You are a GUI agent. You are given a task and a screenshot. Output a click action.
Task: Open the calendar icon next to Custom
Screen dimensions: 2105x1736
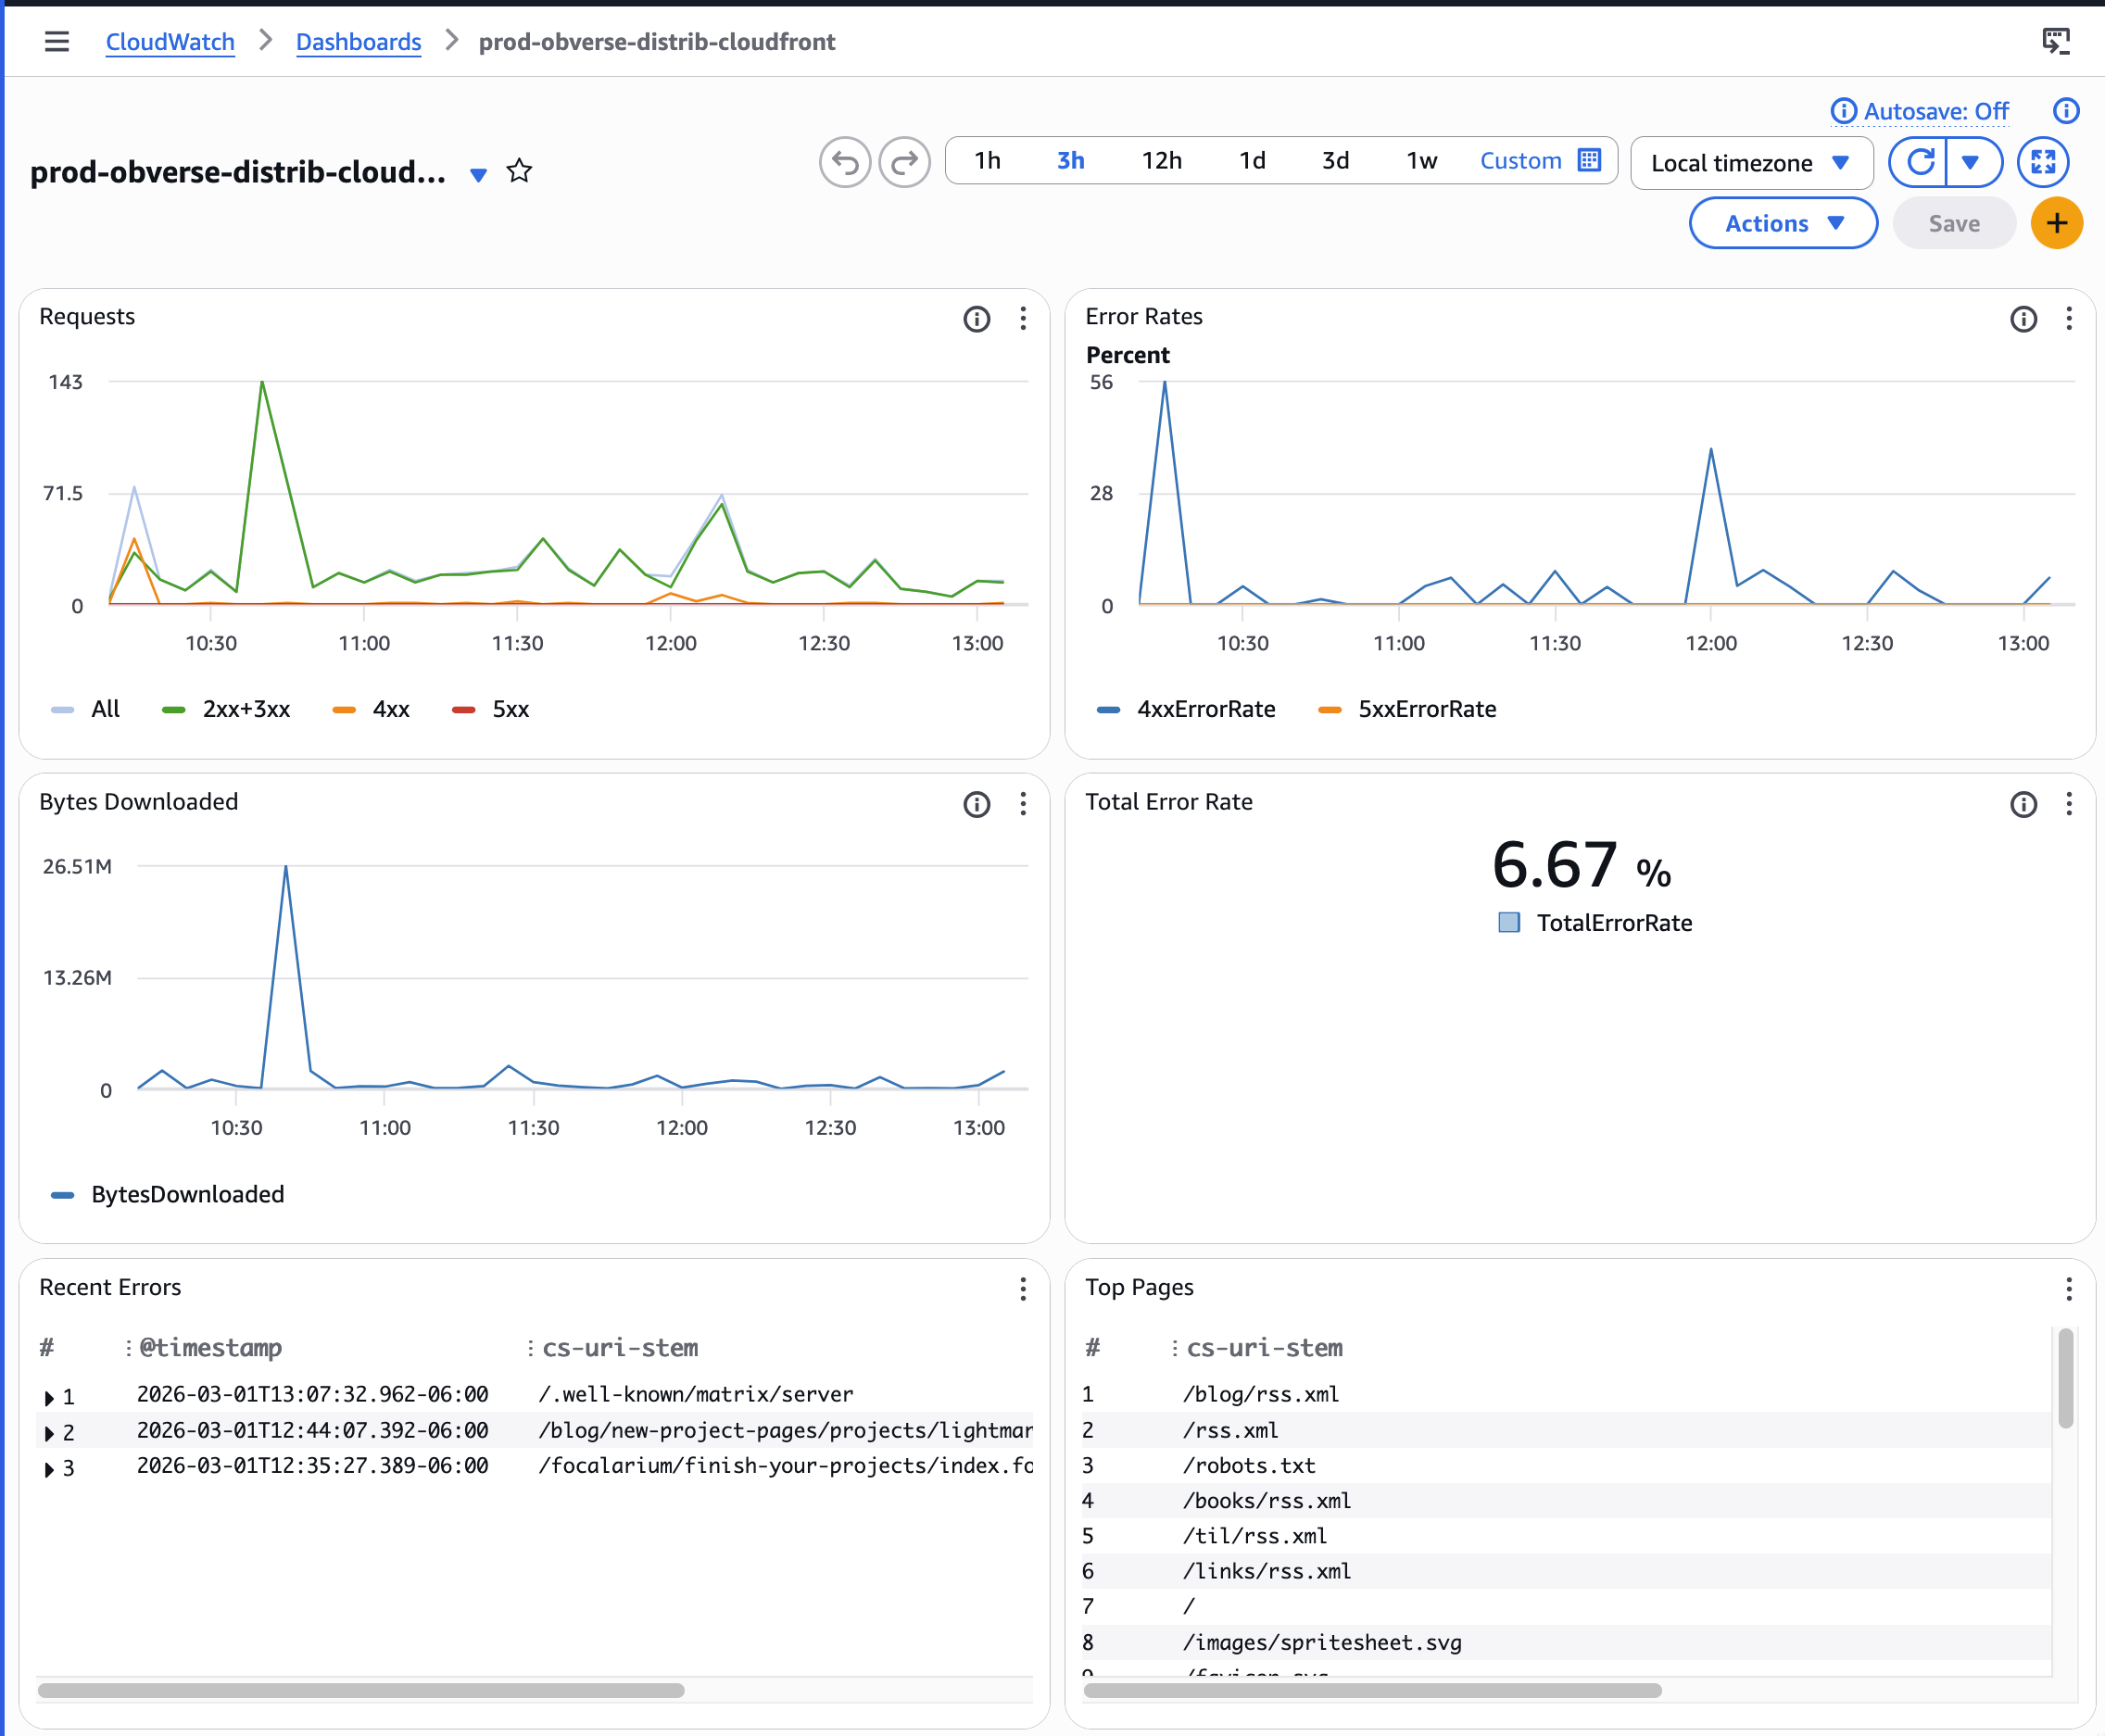(x=1588, y=160)
